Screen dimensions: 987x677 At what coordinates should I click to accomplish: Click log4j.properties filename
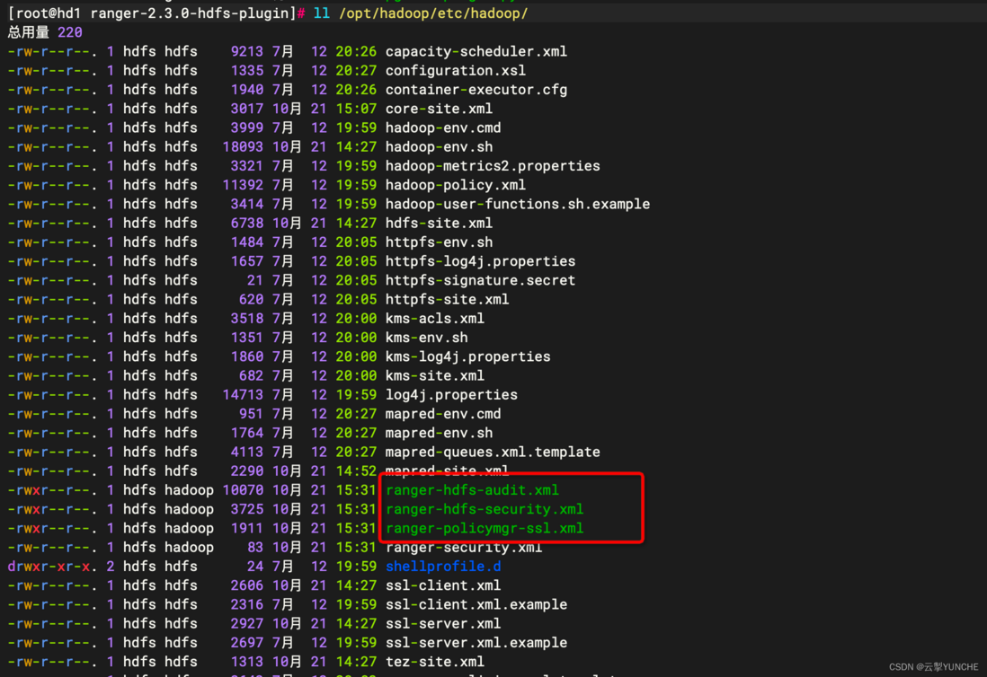[x=451, y=395]
